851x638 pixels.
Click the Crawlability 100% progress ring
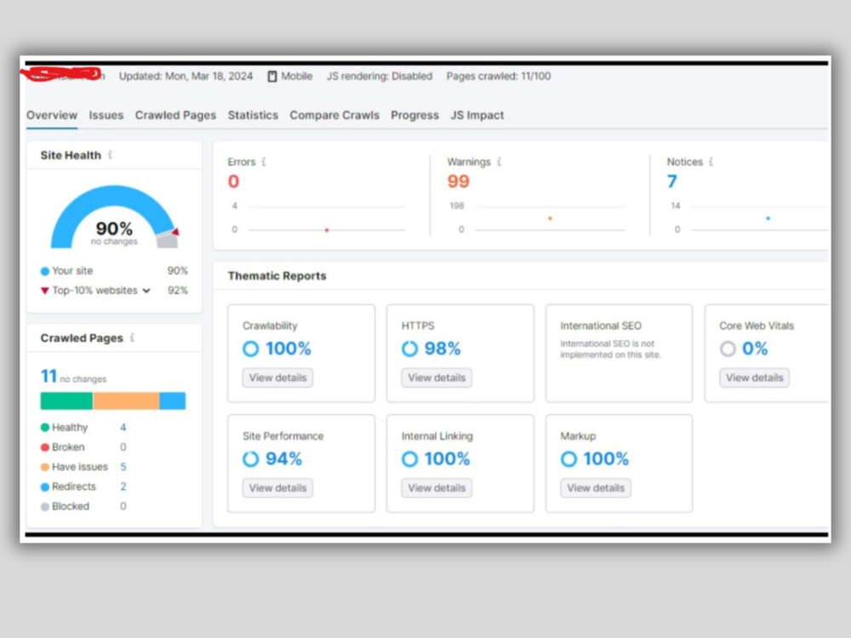tap(251, 348)
